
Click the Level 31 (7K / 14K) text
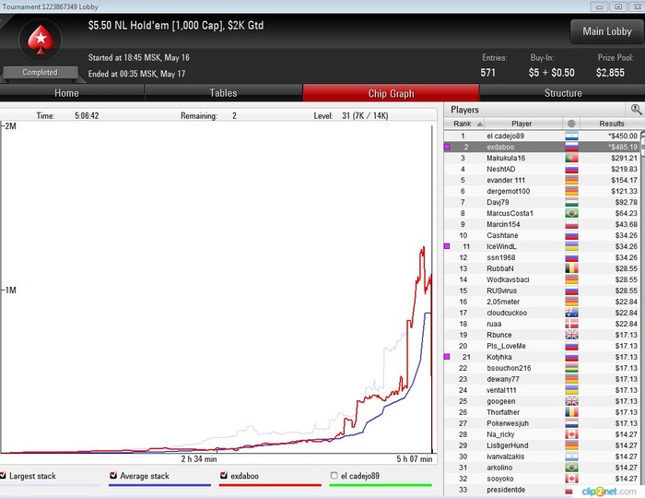351,115
